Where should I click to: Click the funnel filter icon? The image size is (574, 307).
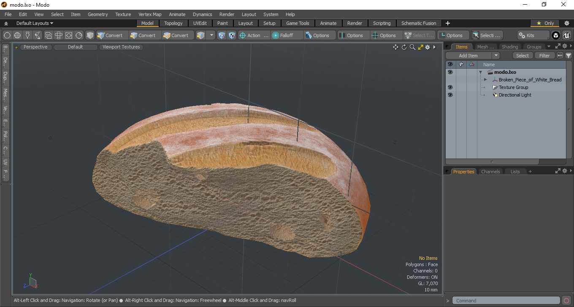click(569, 56)
